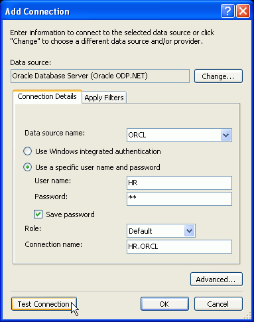Image resolution: width=254 pixels, height=322 pixels.
Task: Open the Data source name dropdown arrow
Action: (225, 135)
